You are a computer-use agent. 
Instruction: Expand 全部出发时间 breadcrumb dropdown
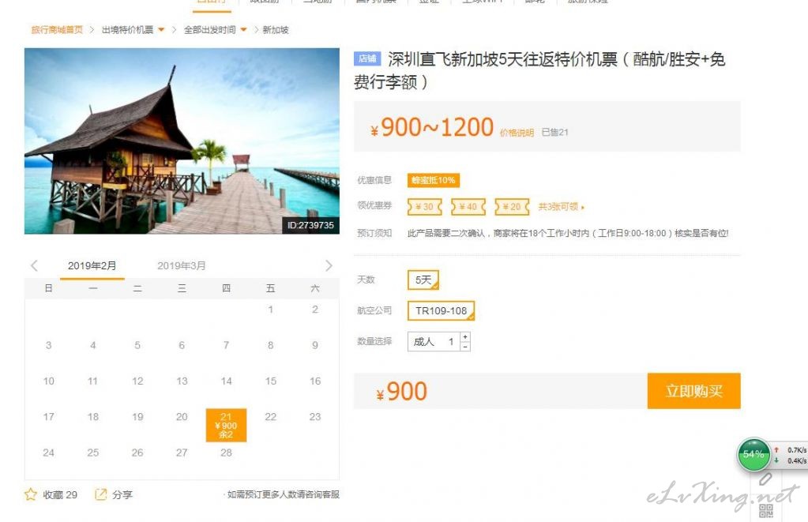tap(244, 30)
